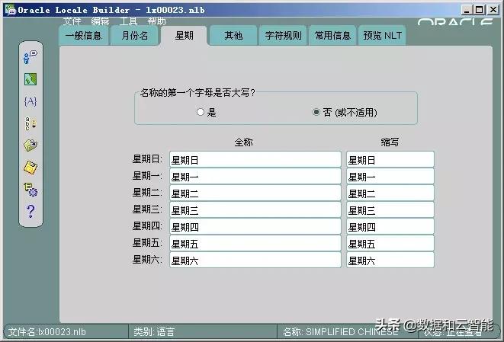
Task: Click the person with speech bubble icon in sidebar
Action: 30,57
